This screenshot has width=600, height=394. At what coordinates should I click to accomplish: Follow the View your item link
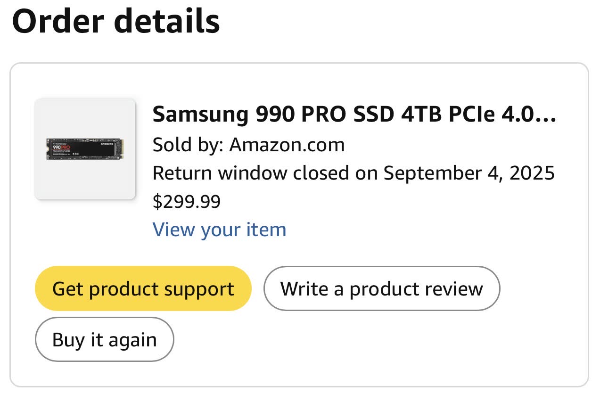point(219,230)
